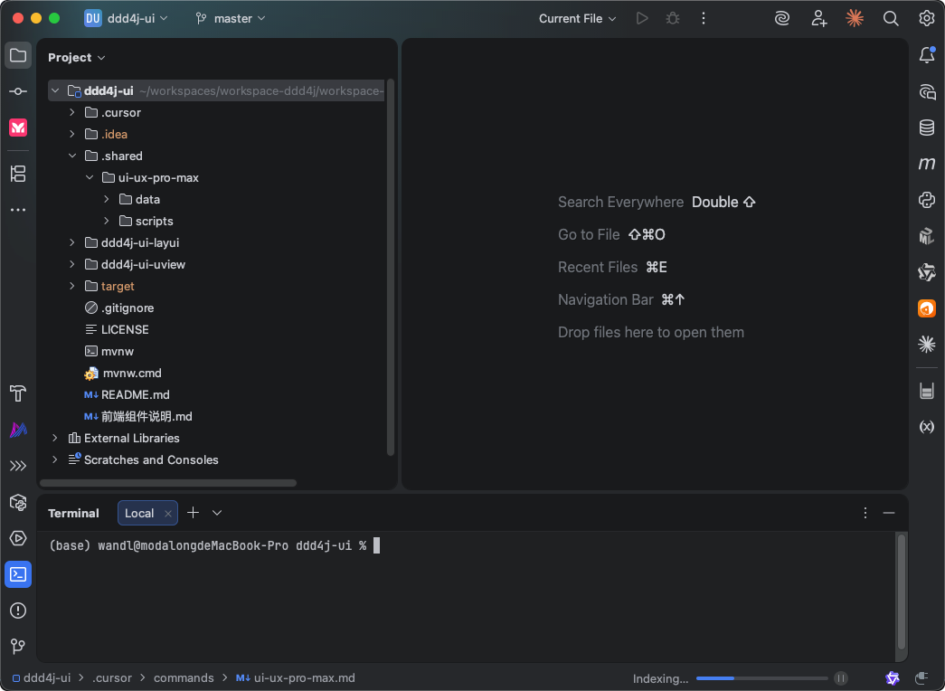Screen dimensions: 945x691
Task: Toggle the Project tool window folder icon
Action: [x=18, y=55]
